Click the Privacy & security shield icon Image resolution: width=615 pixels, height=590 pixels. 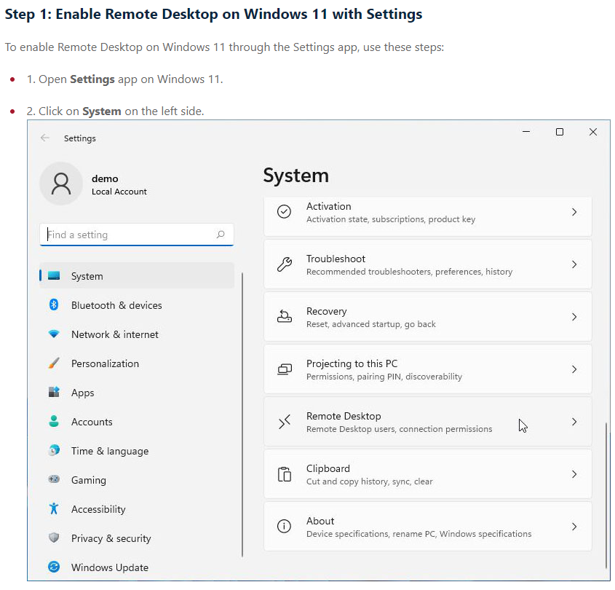[54, 538]
